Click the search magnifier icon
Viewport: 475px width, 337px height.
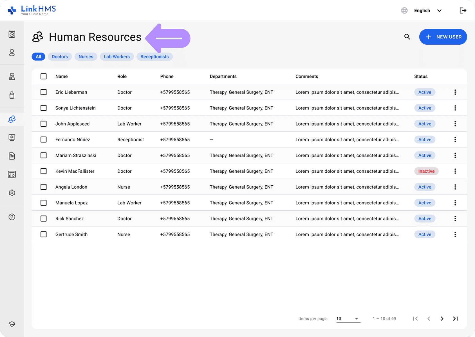[x=407, y=37]
